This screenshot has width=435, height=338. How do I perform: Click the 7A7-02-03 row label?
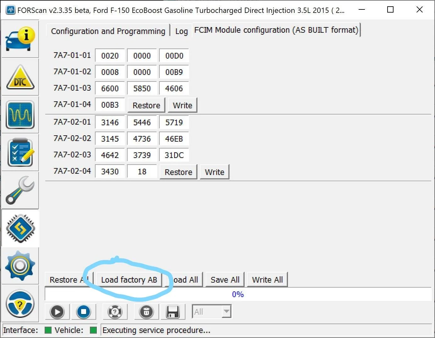tap(72, 155)
